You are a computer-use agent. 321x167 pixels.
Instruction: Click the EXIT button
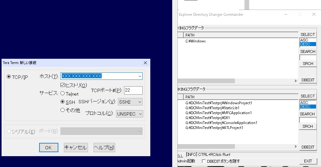[308, 161]
